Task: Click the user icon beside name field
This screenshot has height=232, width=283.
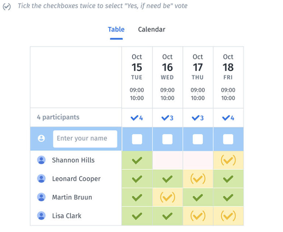Action: 41,138
